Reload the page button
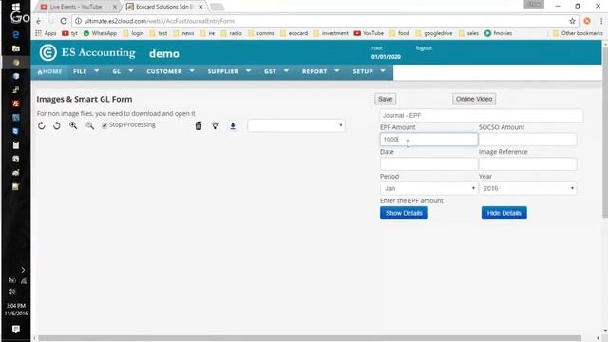Image resolution: width=608 pixels, height=342 pixels. pos(64,21)
